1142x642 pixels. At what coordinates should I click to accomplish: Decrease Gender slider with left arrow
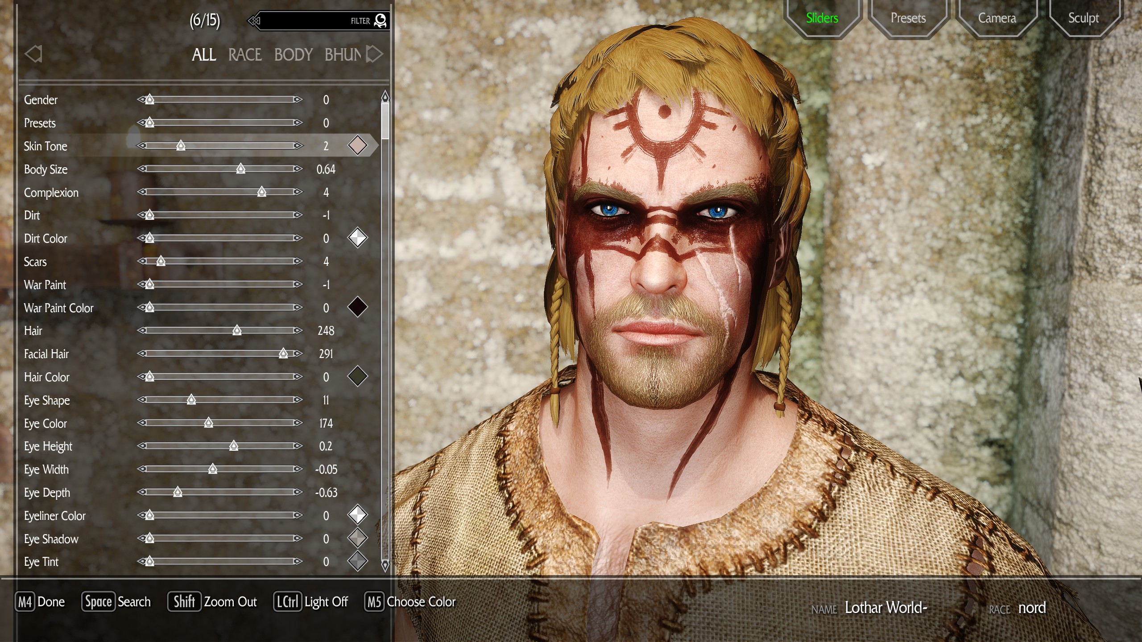click(x=141, y=99)
